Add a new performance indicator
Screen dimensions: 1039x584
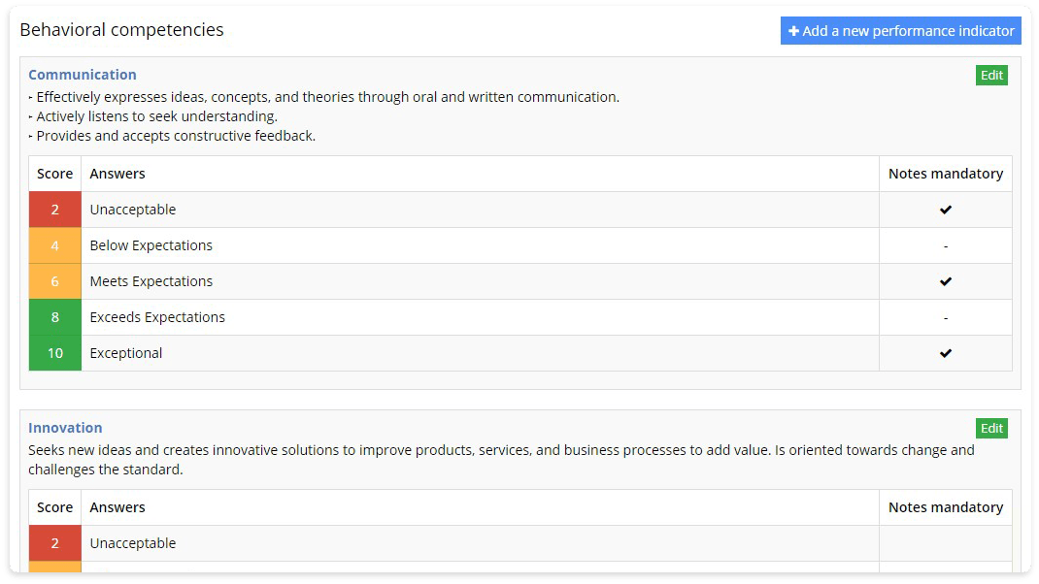pyautogui.click(x=900, y=30)
